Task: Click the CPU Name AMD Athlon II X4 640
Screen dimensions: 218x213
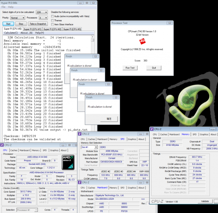Action: (x=37, y=157)
